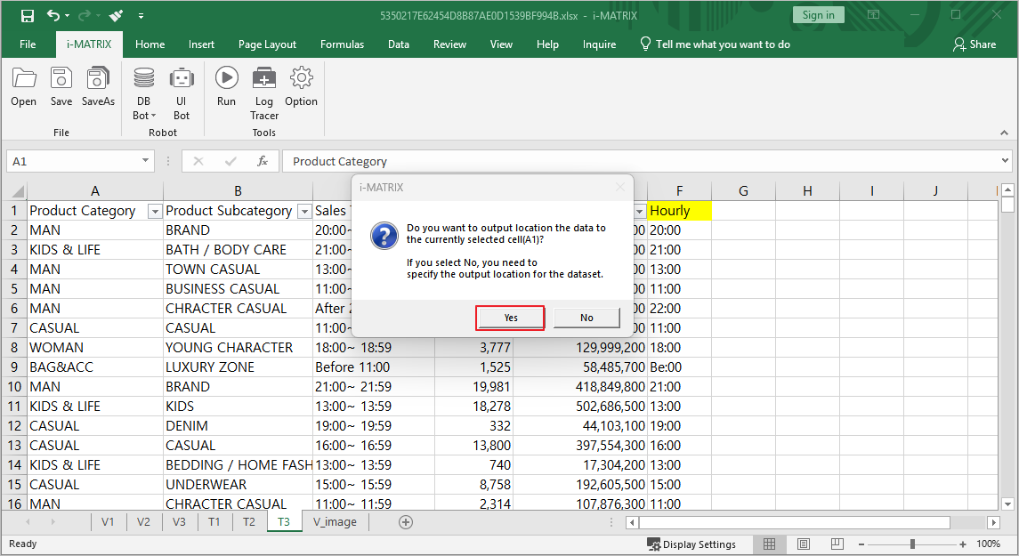
Task: Expand the Name Box dropdown arrow
Action: [146, 161]
